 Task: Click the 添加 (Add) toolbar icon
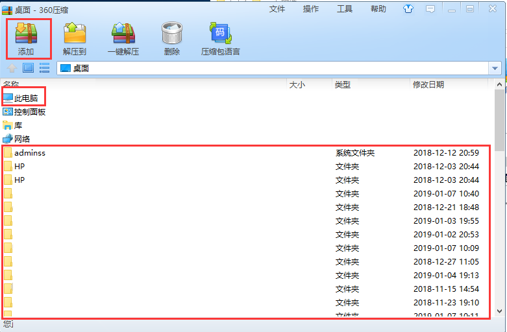pyautogui.click(x=26, y=38)
